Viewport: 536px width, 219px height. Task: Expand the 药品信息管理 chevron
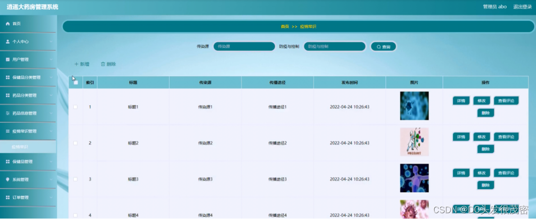click(x=51, y=113)
